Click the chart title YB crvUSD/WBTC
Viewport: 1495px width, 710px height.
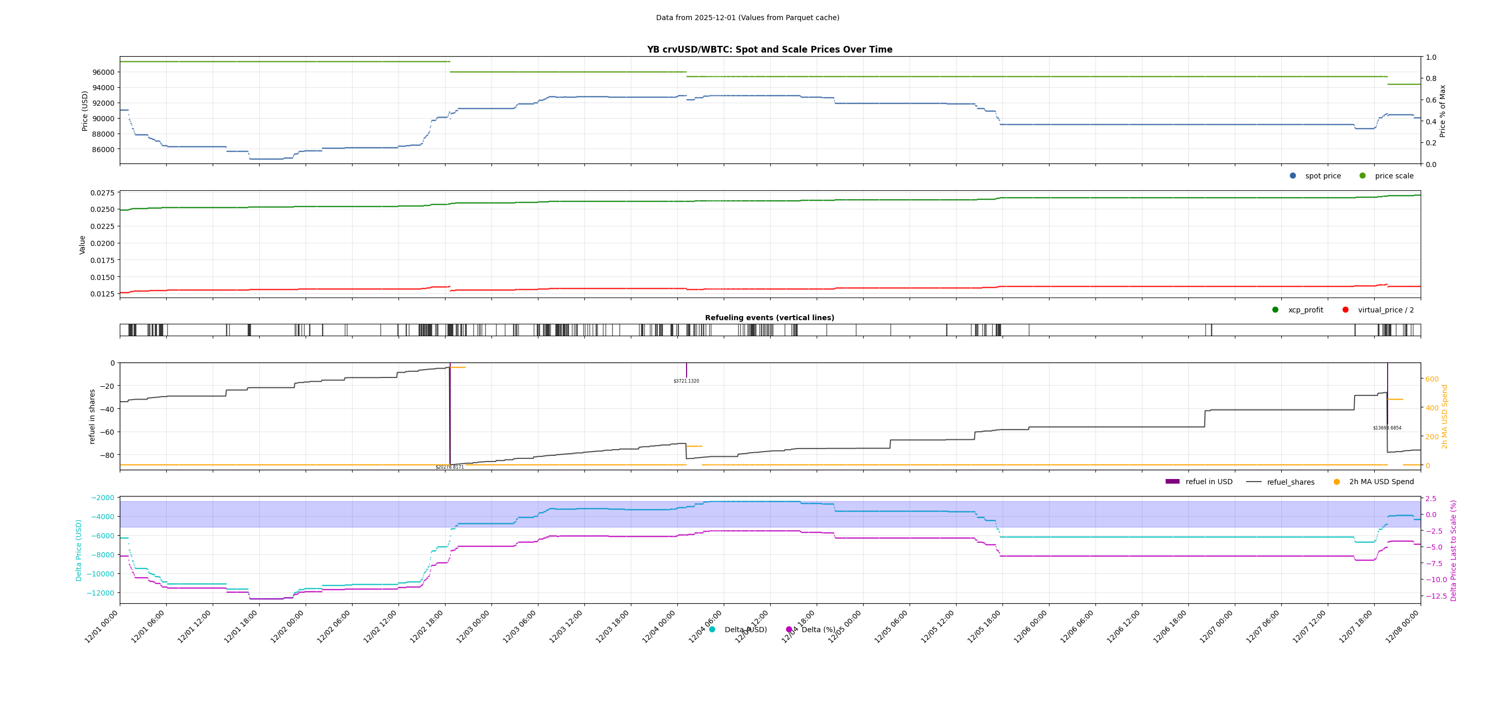[x=770, y=50]
